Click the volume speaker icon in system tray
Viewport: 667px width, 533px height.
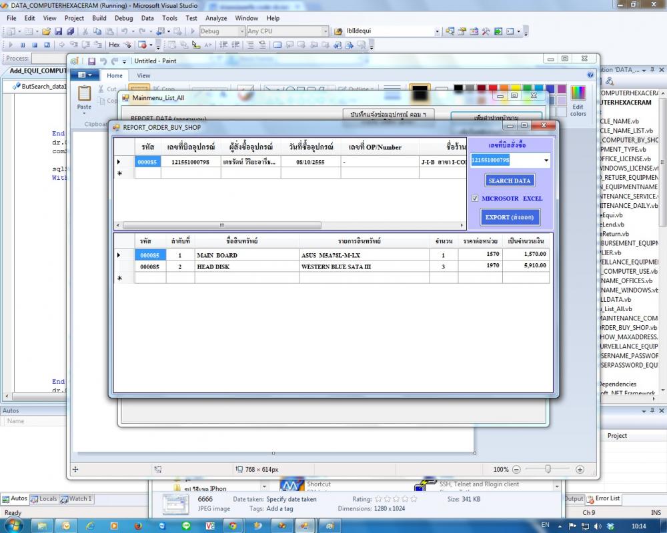pos(598,526)
